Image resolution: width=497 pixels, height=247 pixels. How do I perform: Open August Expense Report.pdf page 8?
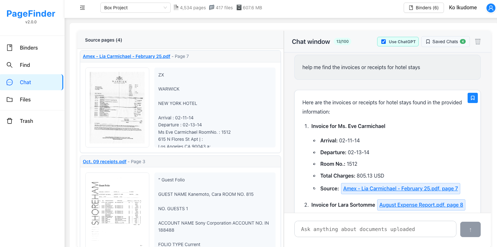(x=421, y=205)
